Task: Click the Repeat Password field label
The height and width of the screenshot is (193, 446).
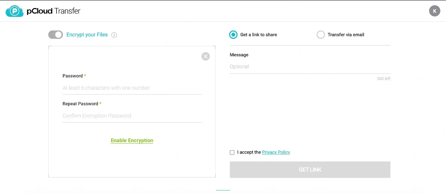Action: click(x=80, y=104)
